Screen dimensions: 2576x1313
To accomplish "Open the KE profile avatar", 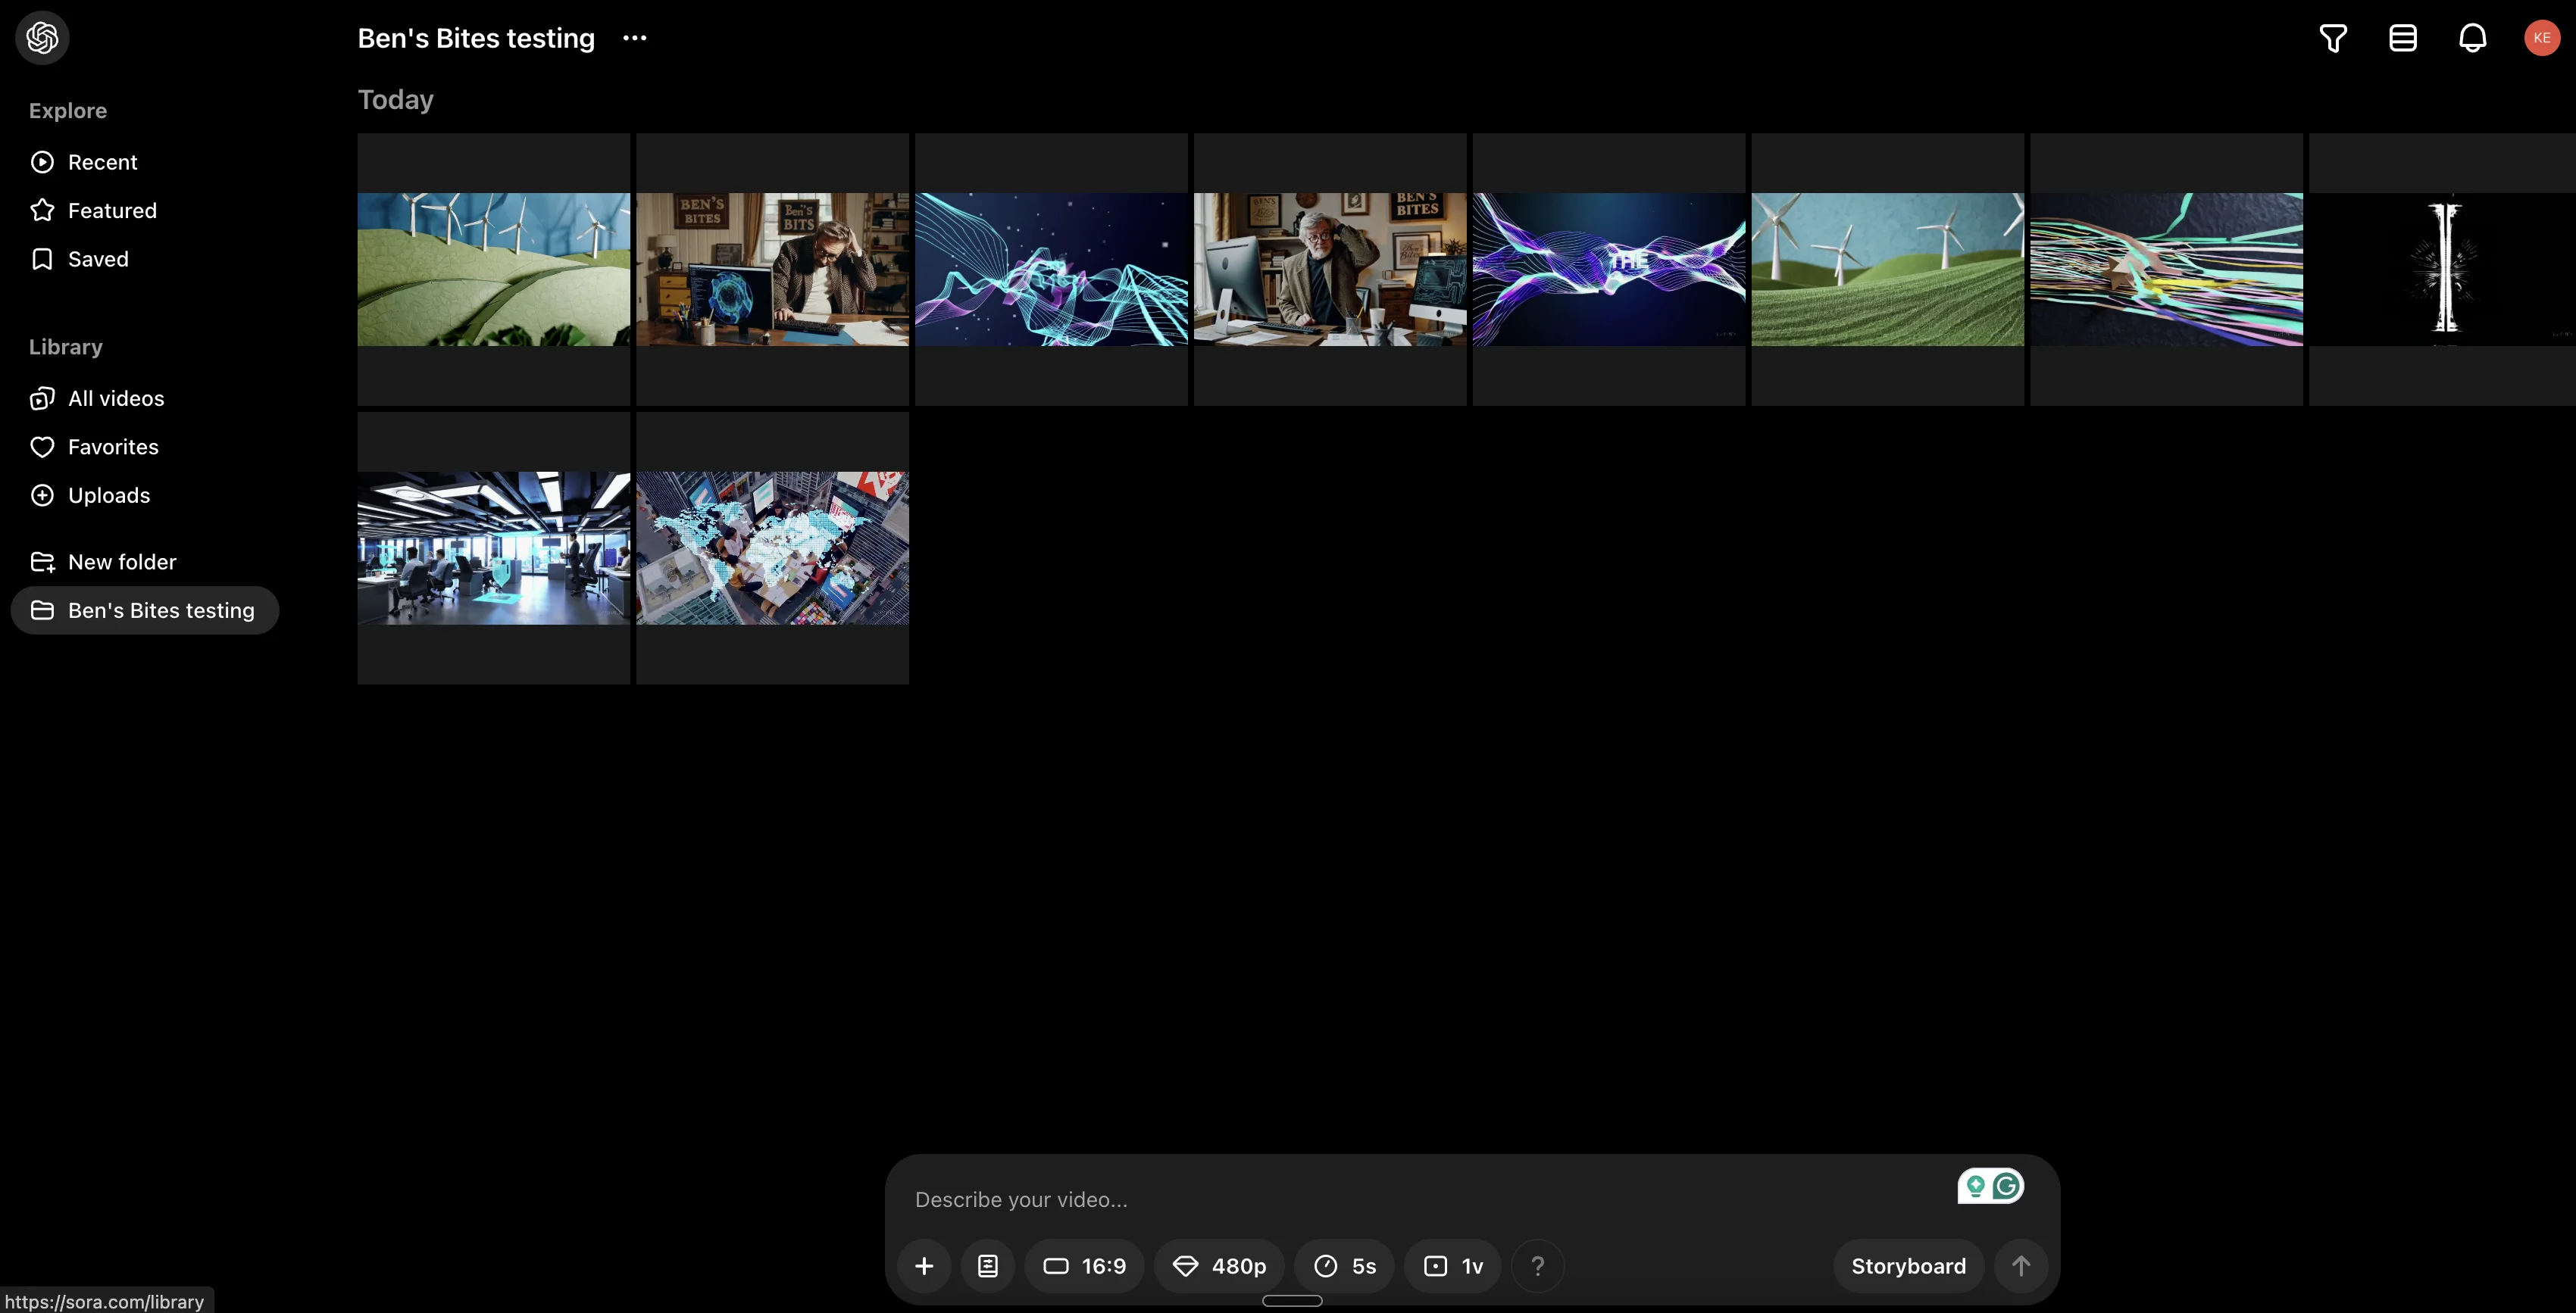I will tap(2541, 38).
